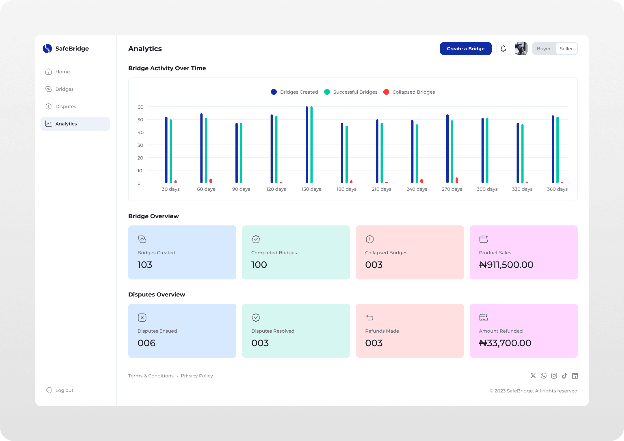Open Bridges page in sidebar
The height and width of the screenshot is (441, 624).
tap(64, 89)
